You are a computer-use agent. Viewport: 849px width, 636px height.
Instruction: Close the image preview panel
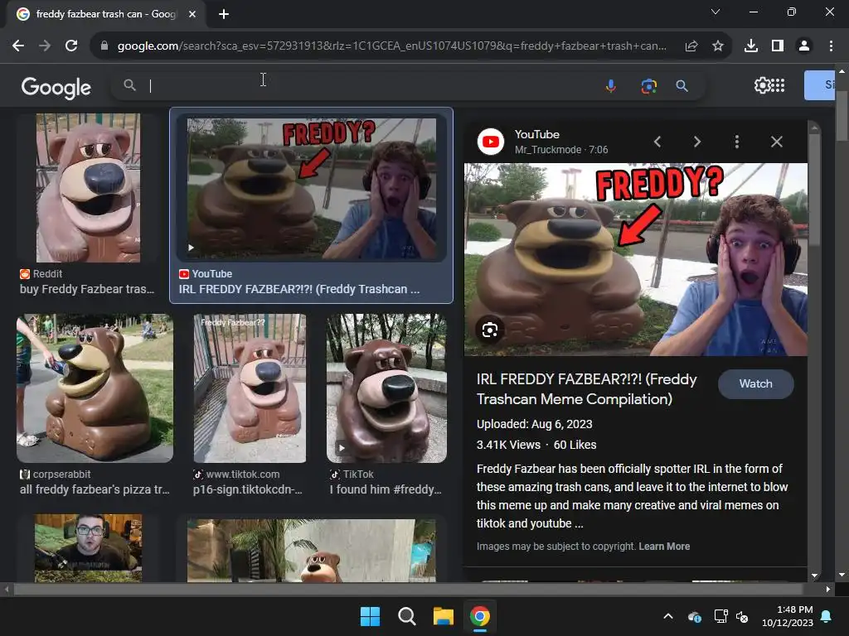point(776,142)
